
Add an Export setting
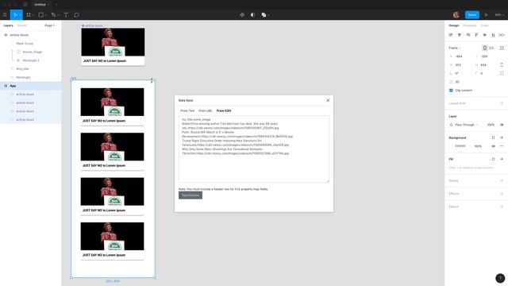(502, 207)
